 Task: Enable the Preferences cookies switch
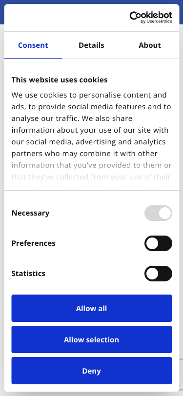[158, 243]
